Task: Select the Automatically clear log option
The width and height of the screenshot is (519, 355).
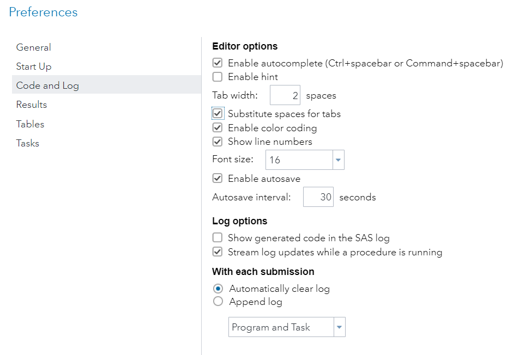Action: coord(218,289)
